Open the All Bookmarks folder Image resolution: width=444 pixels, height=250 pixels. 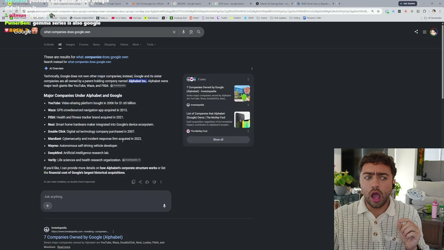433,18
